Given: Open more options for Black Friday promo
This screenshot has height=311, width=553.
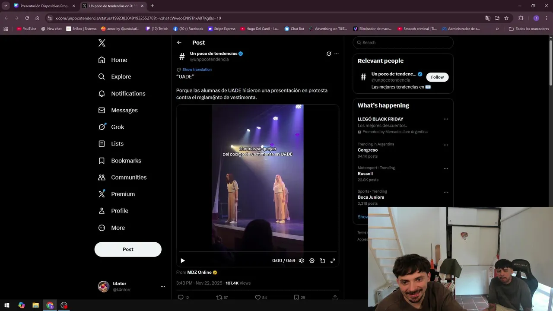Looking at the screenshot, I should click(446, 119).
